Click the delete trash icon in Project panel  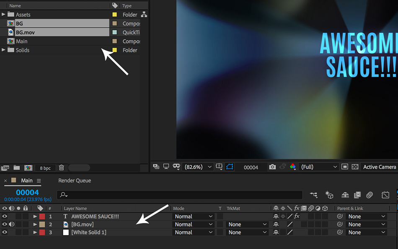61,168
